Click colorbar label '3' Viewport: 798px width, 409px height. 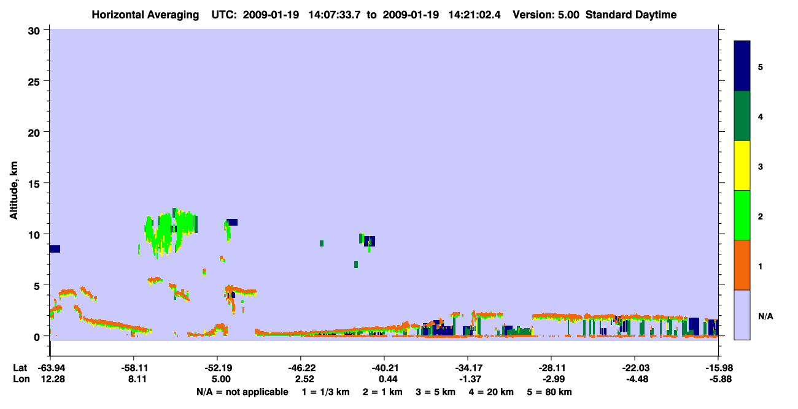click(761, 166)
